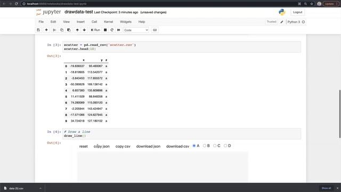Viewport: 341px width, 192px height.
Task: Open the View menu
Action: click(x=66, y=22)
